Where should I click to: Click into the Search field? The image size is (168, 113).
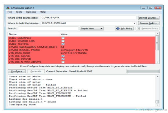coord(48,28)
